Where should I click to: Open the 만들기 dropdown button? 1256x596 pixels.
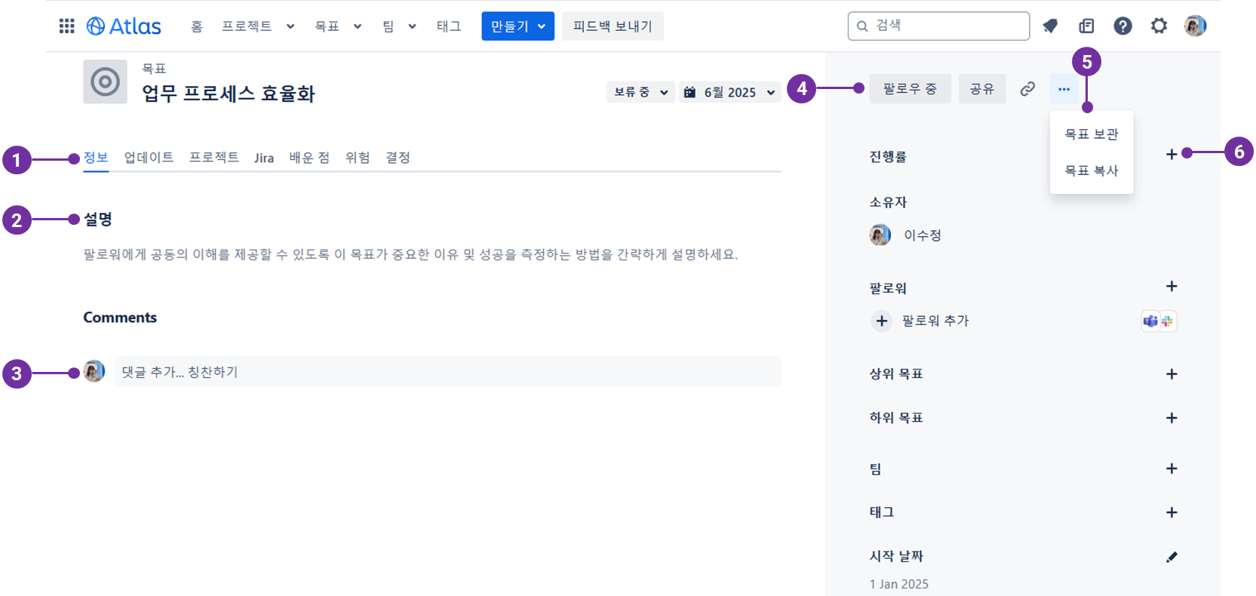(x=517, y=26)
